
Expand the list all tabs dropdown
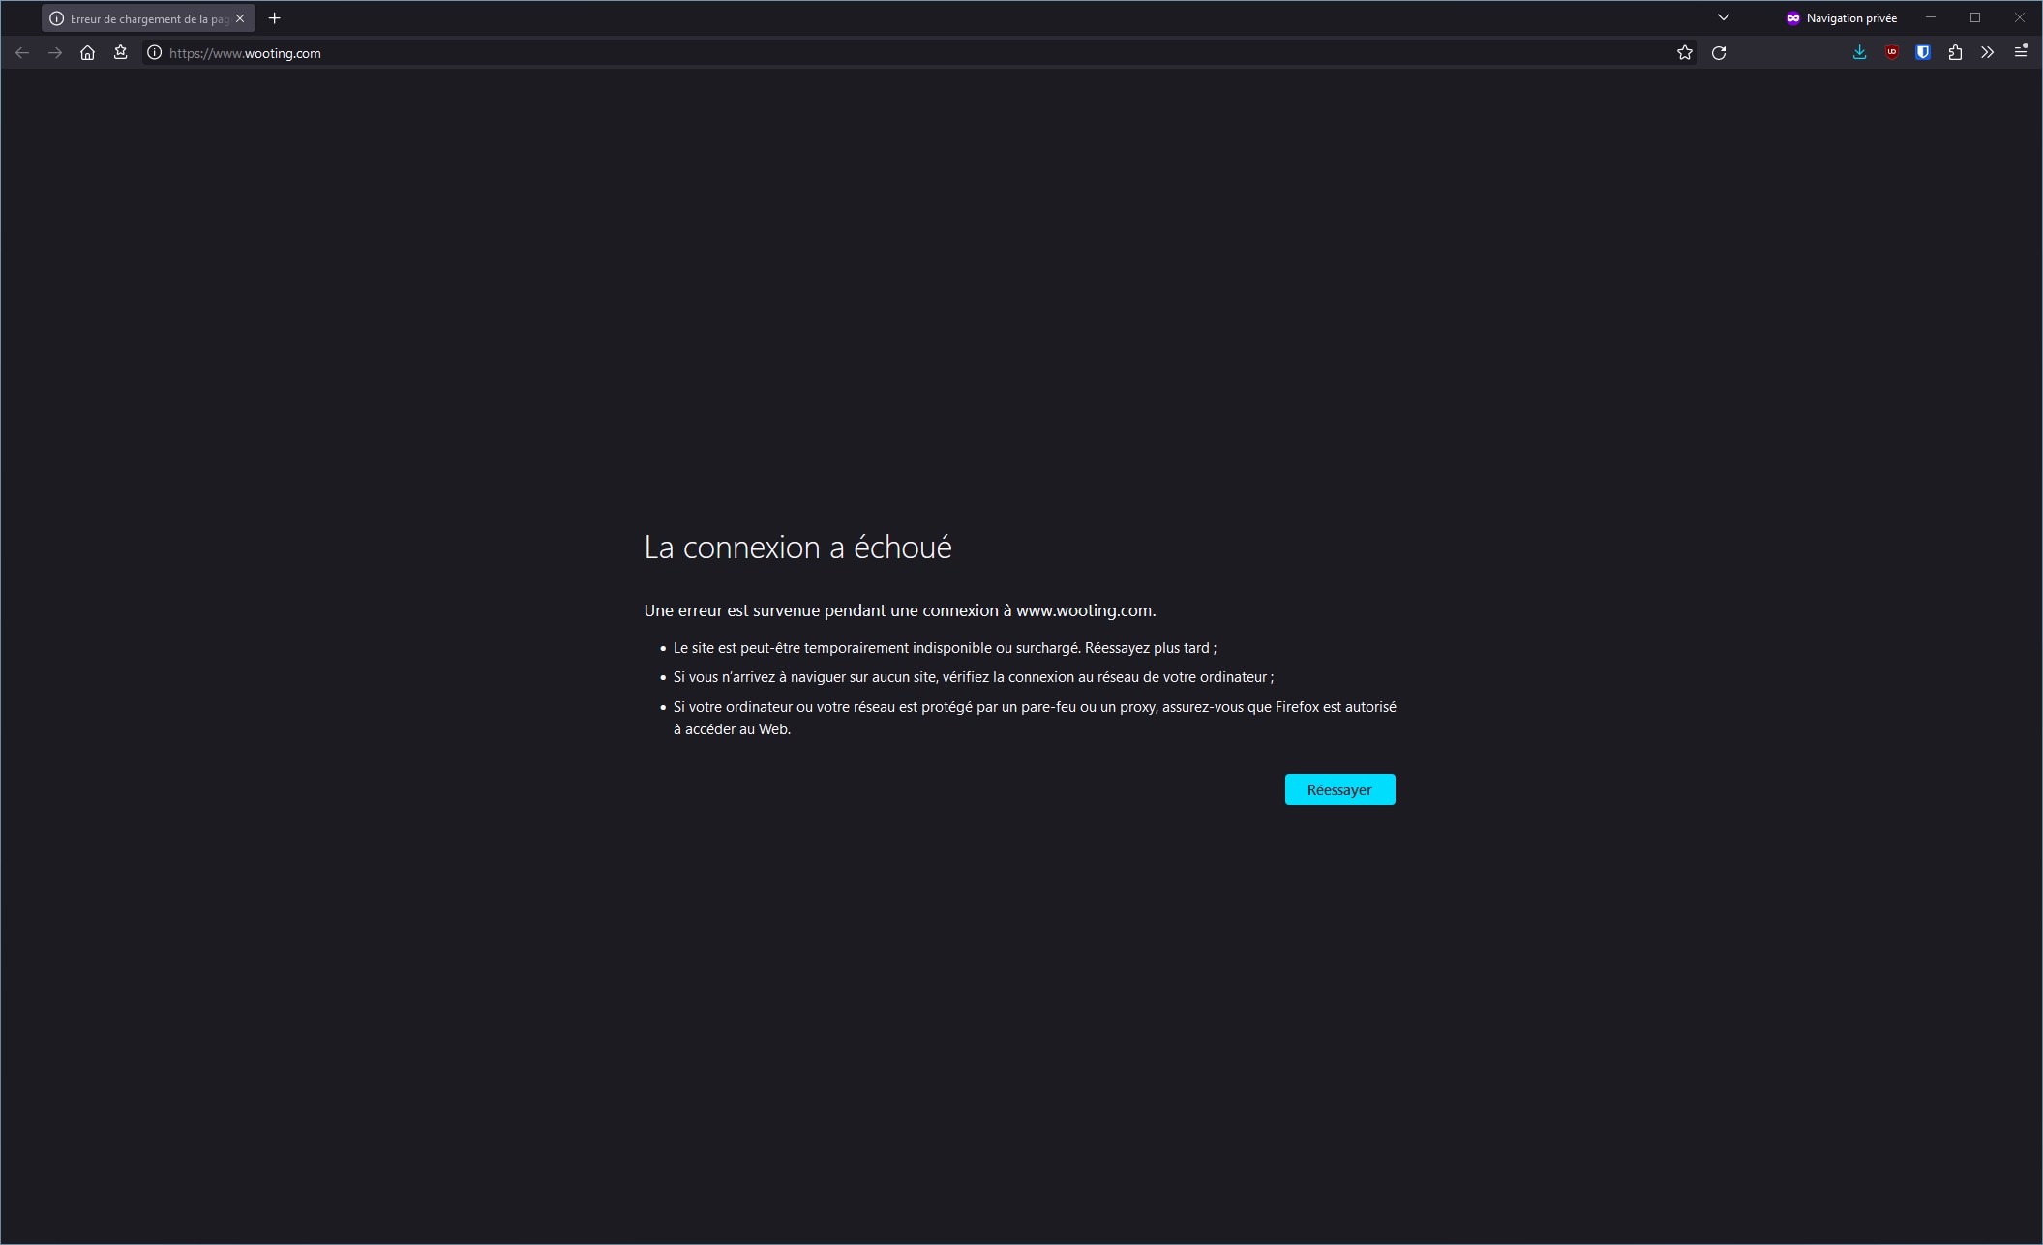1724,17
